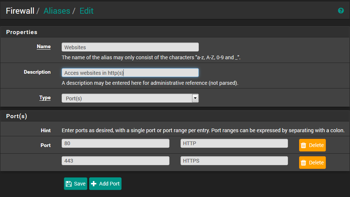350x197 pixels.
Task: Open the help icon in the header
Action: (x=341, y=11)
